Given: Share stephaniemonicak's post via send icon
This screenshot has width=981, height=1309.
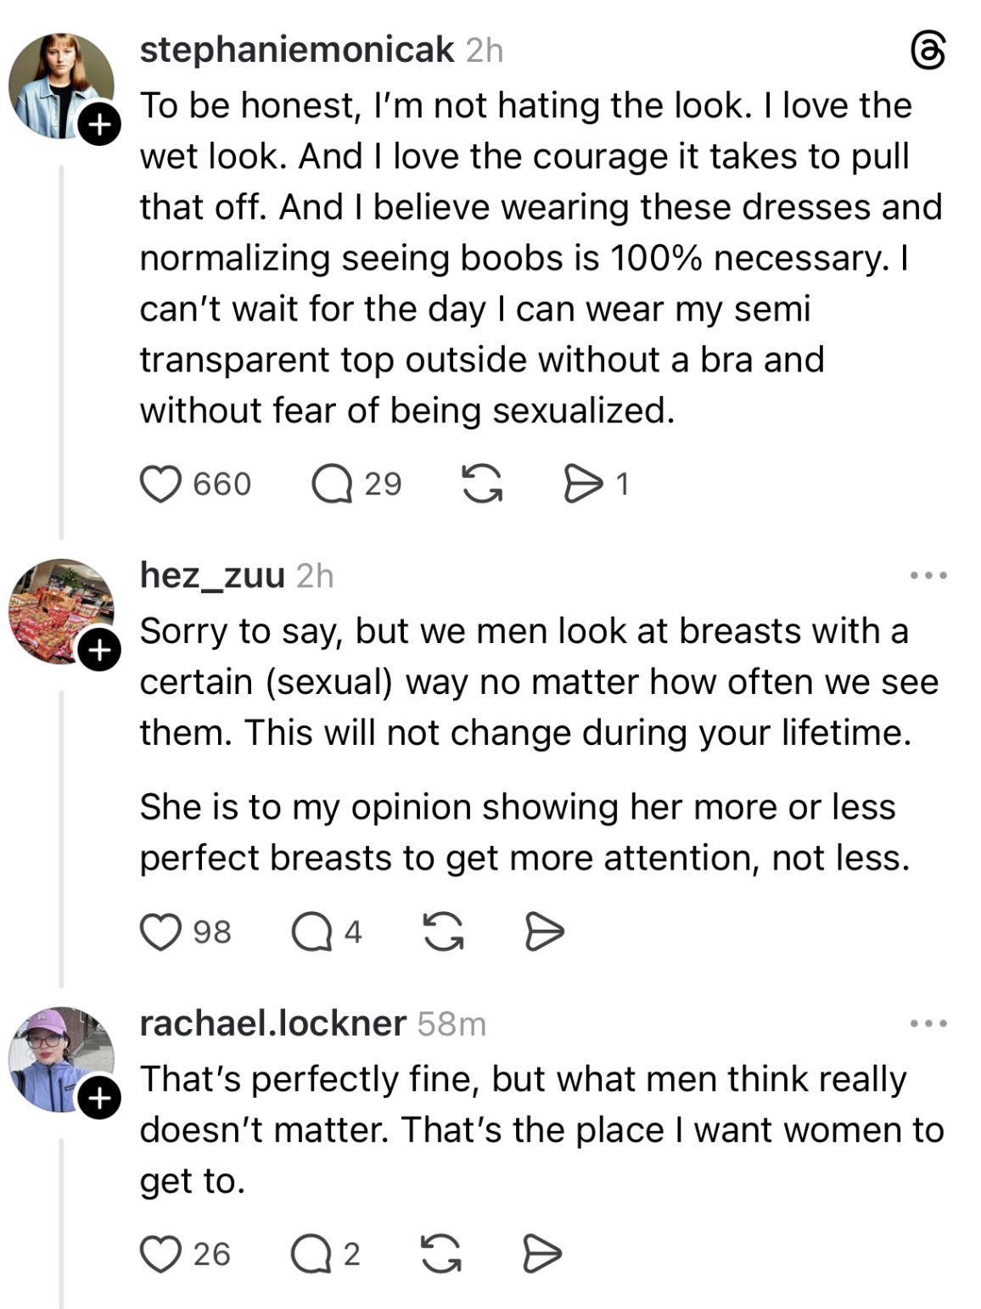Looking at the screenshot, I should [x=583, y=484].
